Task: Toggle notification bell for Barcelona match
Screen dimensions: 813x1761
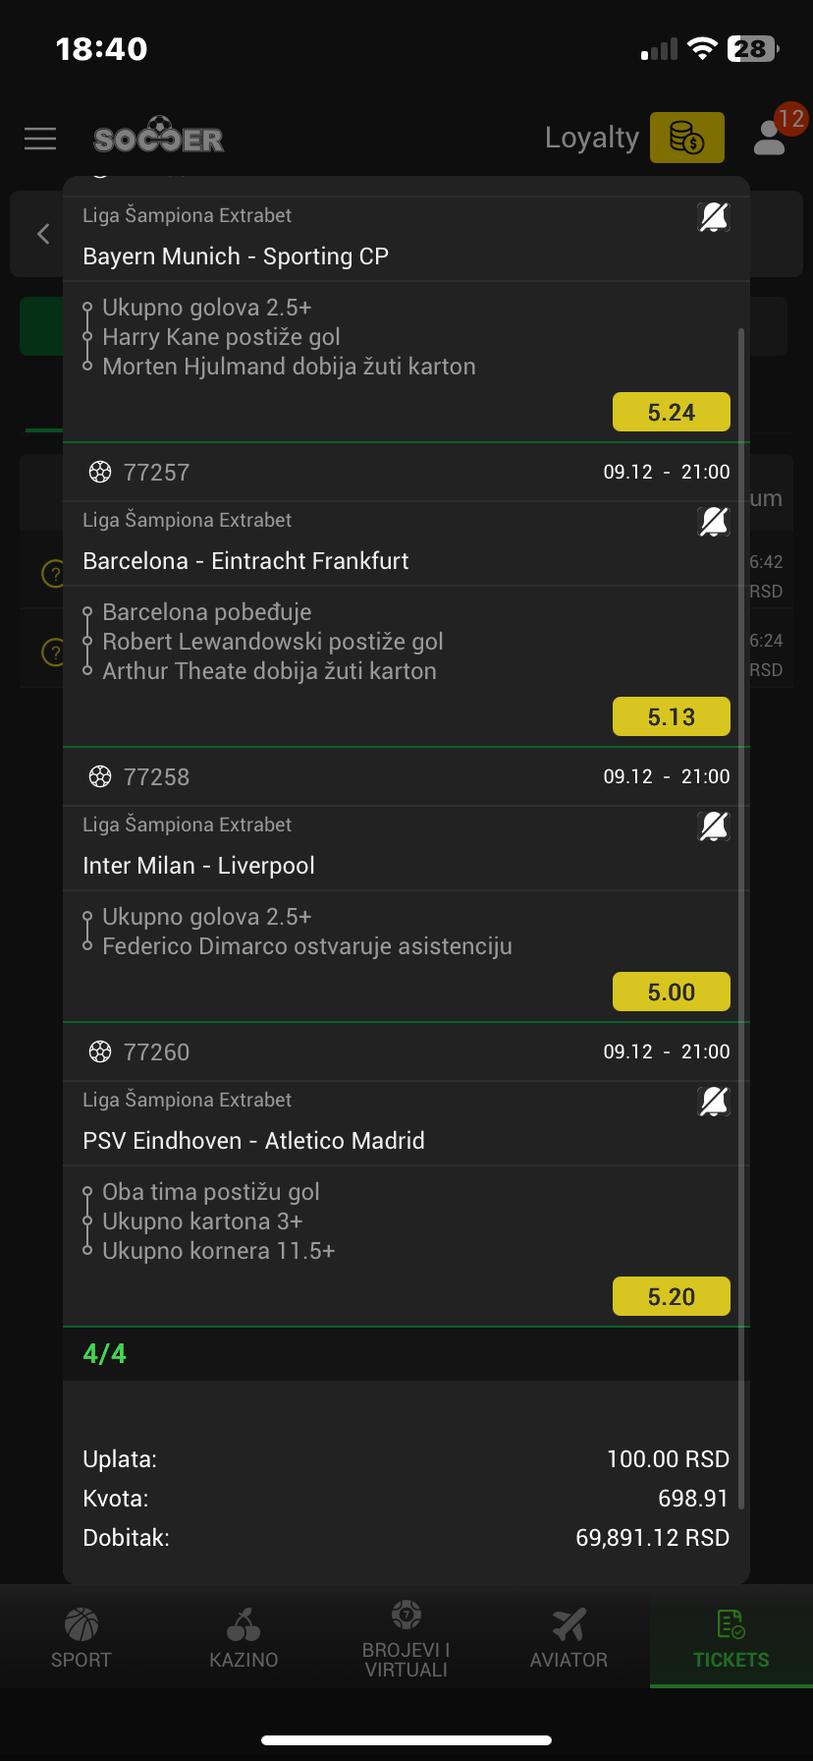Action: pyautogui.click(x=714, y=522)
